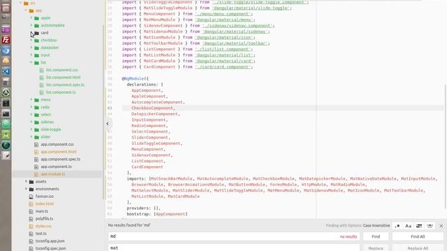Open favicon.ico file
Image resolution: width=447 pixels, height=251 pixels.
point(44,197)
